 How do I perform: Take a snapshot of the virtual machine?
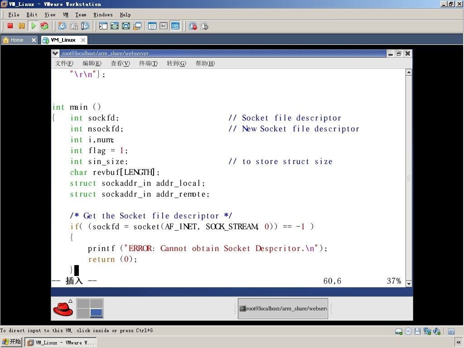tap(62, 26)
